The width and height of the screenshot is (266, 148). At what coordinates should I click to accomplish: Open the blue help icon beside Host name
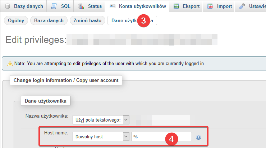coord(198,137)
